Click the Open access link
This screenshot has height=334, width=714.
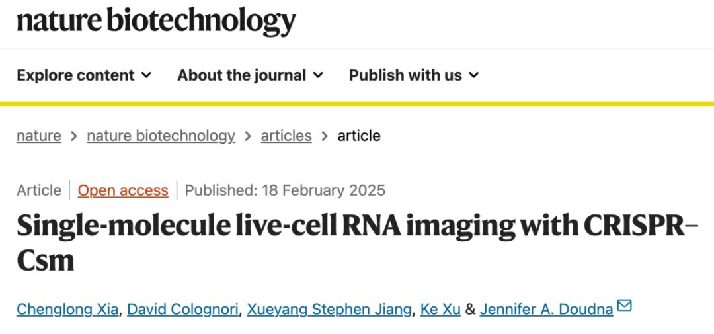click(123, 190)
